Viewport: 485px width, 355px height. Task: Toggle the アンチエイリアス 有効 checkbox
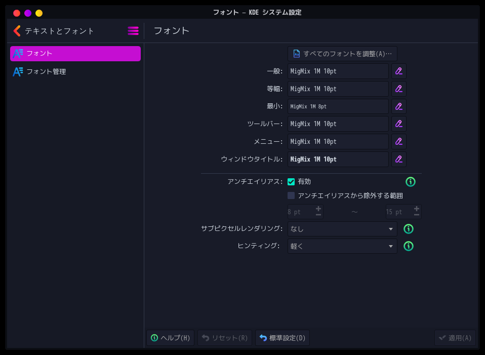(x=291, y=182)
